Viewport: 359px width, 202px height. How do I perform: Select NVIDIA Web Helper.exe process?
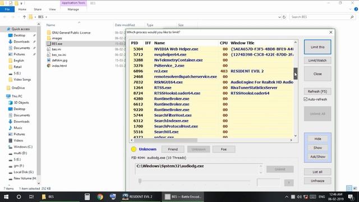coord(212,49)
